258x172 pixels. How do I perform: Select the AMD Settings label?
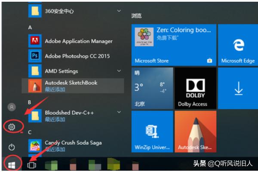pos(61,71)
